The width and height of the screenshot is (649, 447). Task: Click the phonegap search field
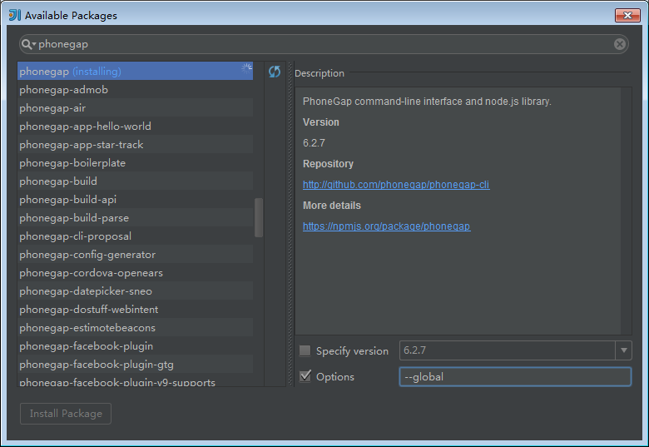click(324, 44)
